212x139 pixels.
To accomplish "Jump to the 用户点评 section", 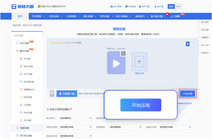I will (205, 45).
